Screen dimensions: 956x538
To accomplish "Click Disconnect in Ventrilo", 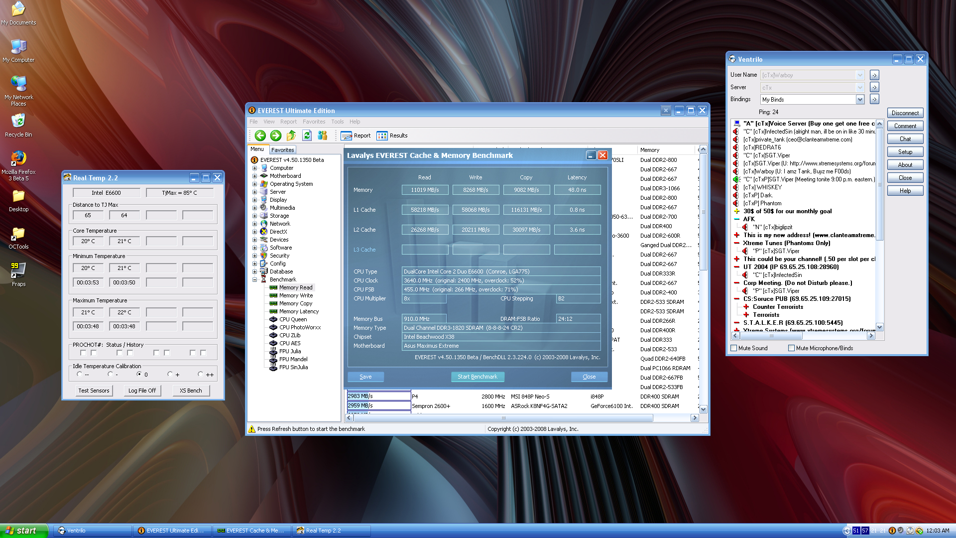I will [905, 113].
